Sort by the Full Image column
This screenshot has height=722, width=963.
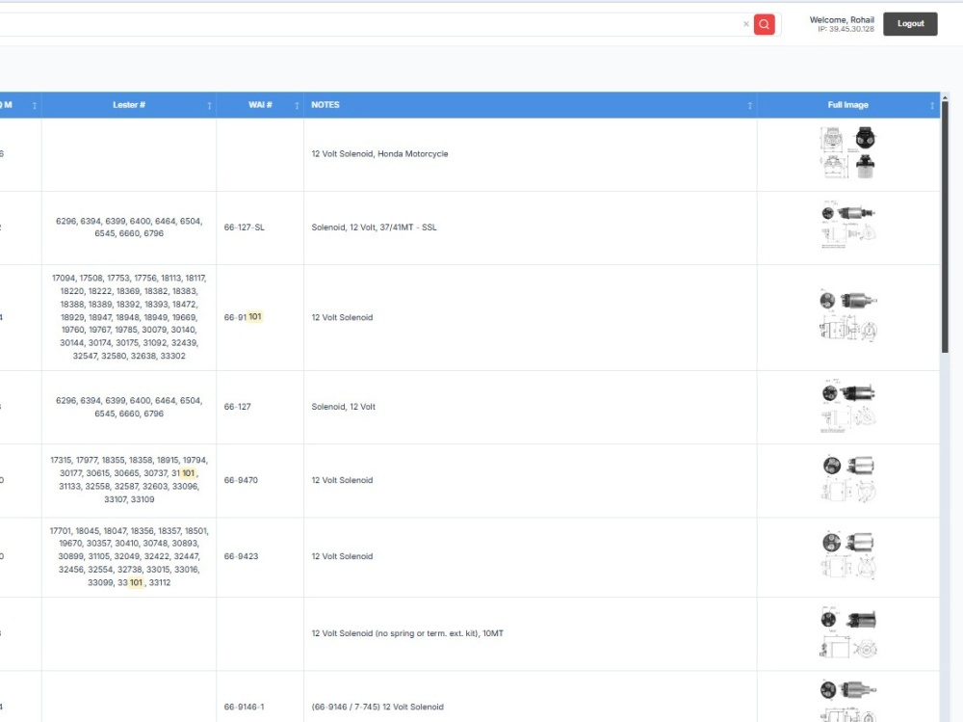848,105
